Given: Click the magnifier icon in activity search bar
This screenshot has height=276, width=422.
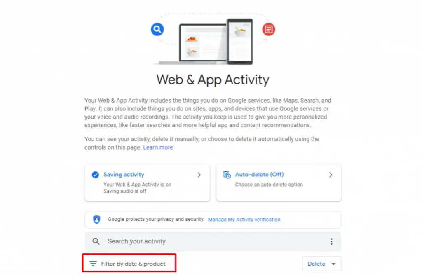Looking at the screenshot, I should 96,241.
